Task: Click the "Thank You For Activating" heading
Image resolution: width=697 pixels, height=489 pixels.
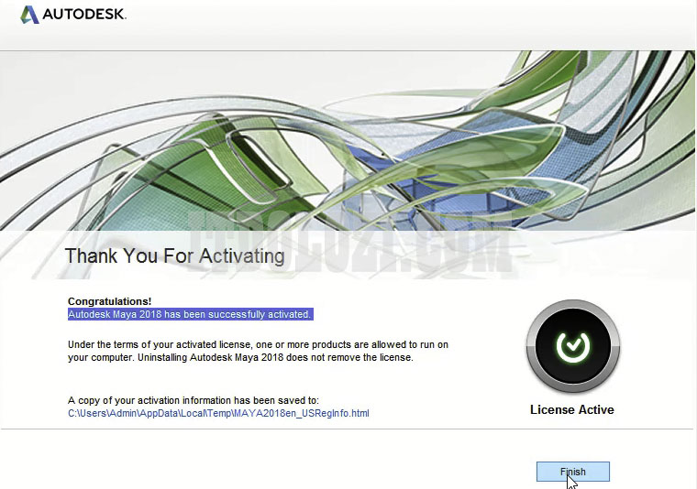Action: [x=174, y=255]
